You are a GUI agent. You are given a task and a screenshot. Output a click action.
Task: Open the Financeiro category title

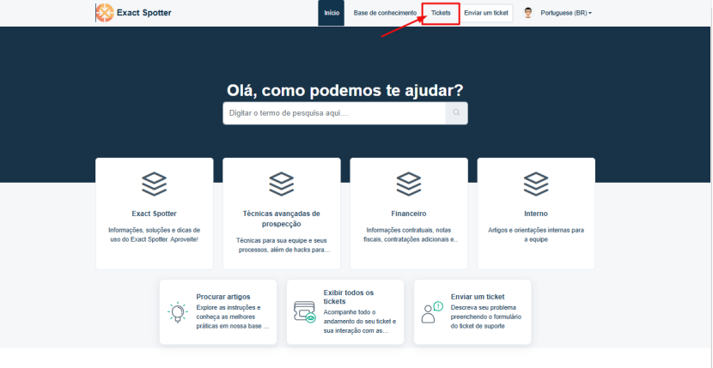pos(409,214)
